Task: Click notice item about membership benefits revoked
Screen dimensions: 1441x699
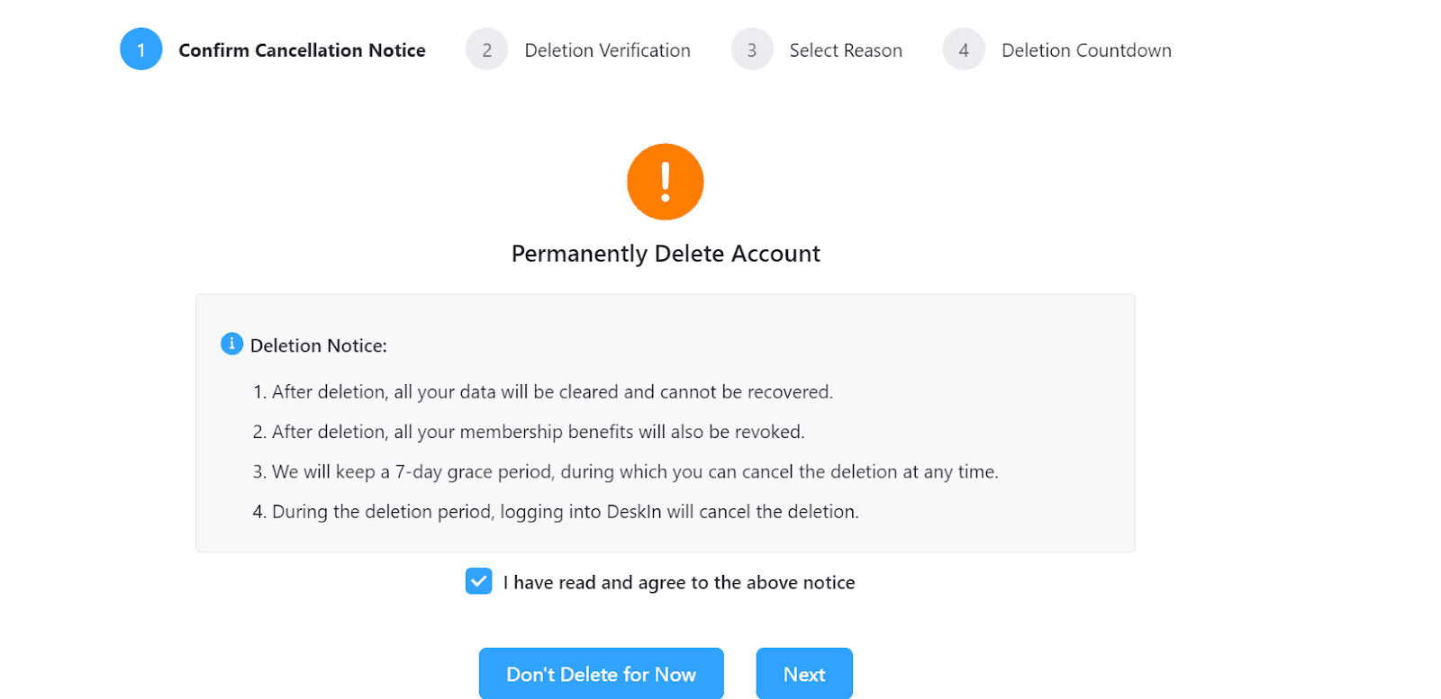Action: click(x=529, y=432)
